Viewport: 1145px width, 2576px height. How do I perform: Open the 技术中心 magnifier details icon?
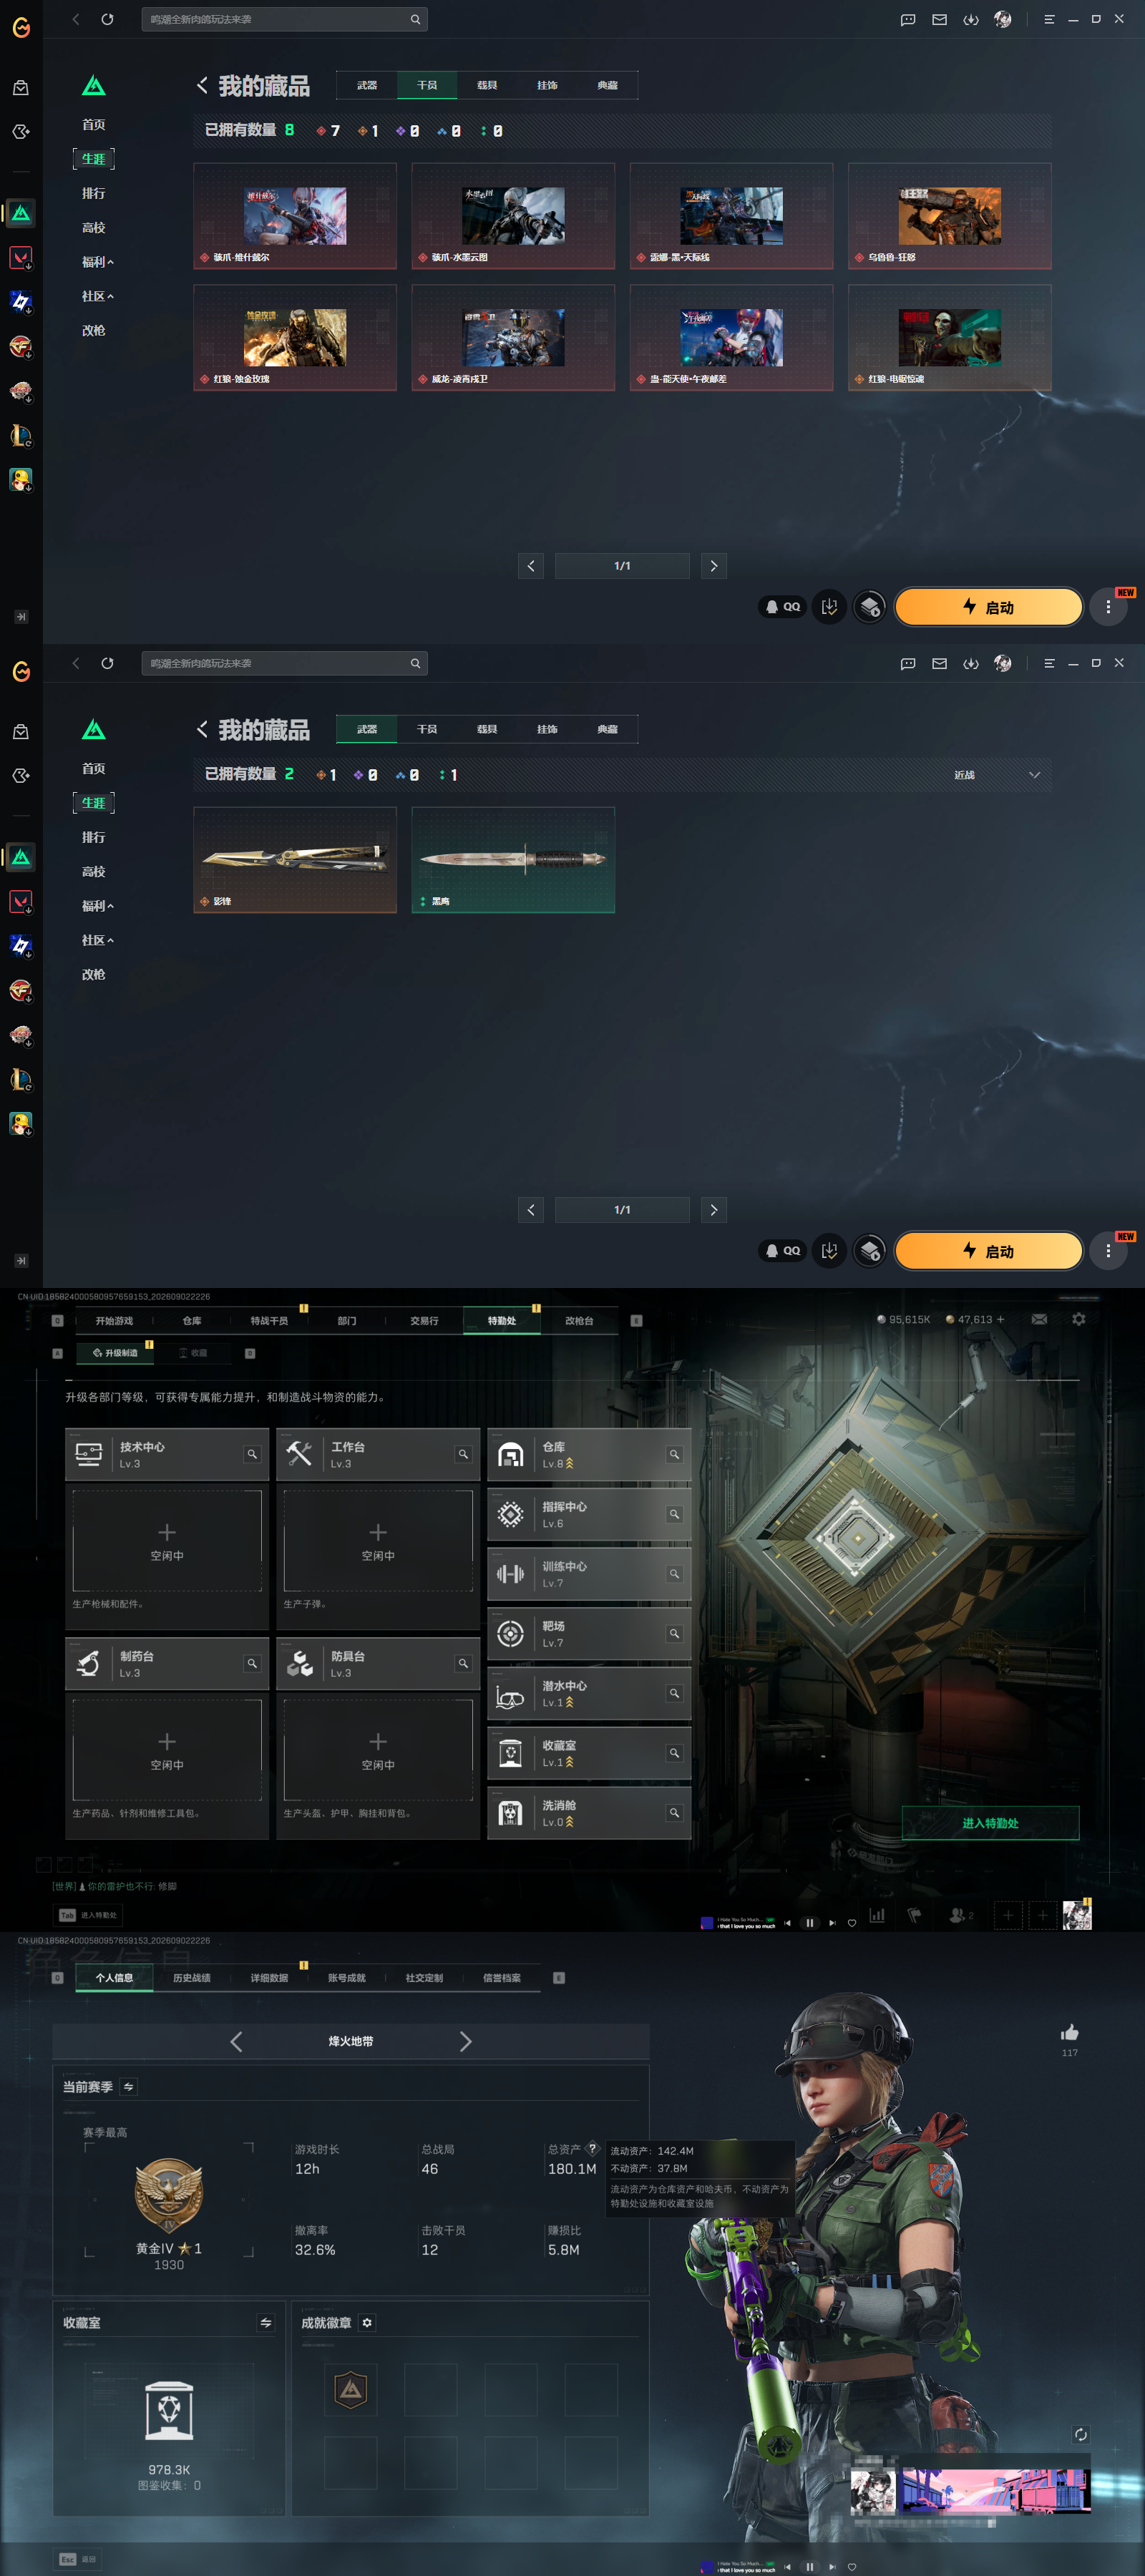click(x=252, y=1454)
